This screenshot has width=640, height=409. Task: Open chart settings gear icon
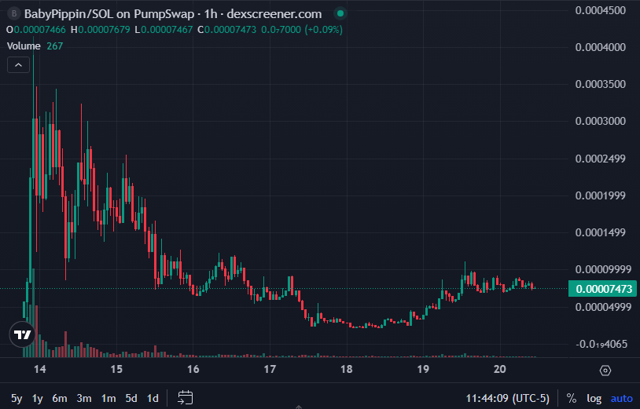(605, 371)
